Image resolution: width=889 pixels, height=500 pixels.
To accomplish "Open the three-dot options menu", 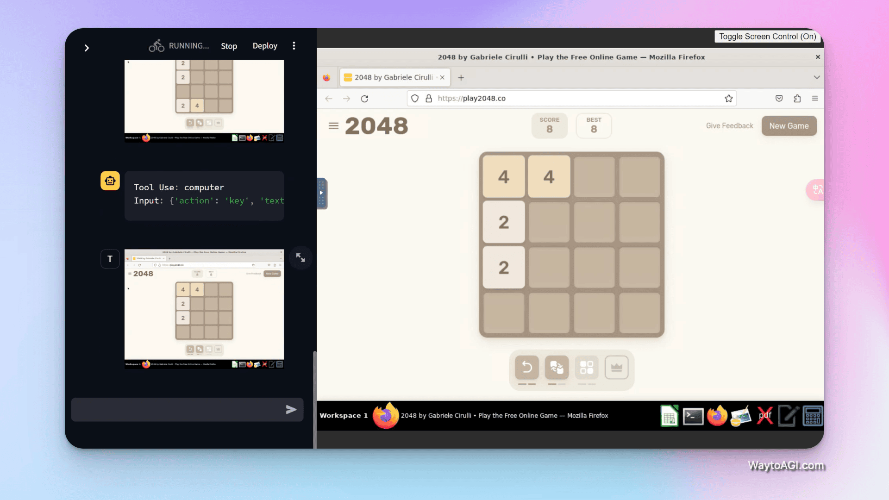I will (294, 46).
